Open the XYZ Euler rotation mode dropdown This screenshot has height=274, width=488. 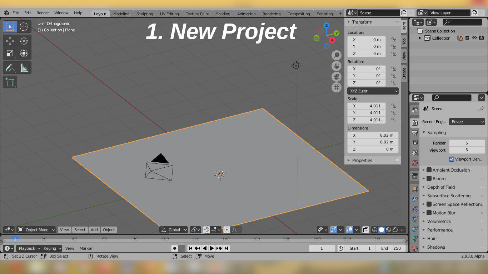373,91
